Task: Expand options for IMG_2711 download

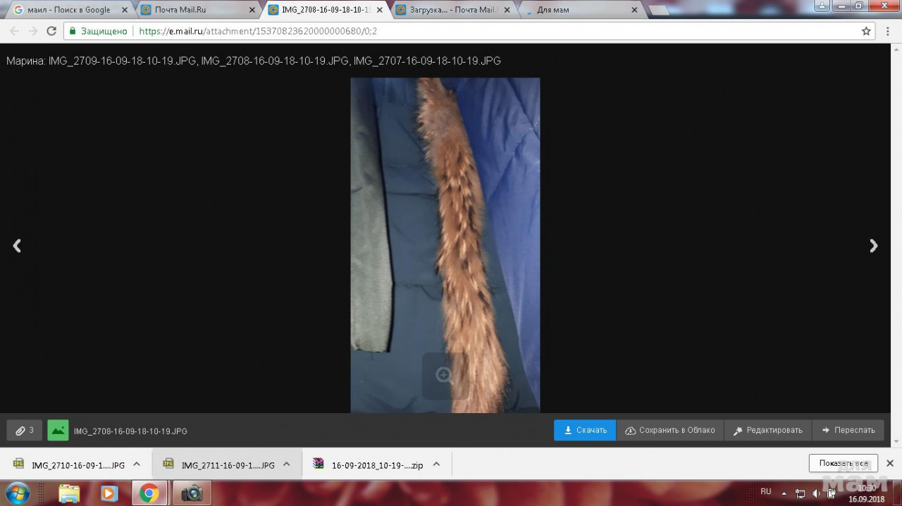Action: click(x=287, y=464)
